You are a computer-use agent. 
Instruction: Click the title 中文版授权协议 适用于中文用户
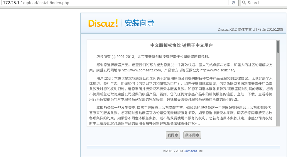pyautogui.click(x=181, y=45)
